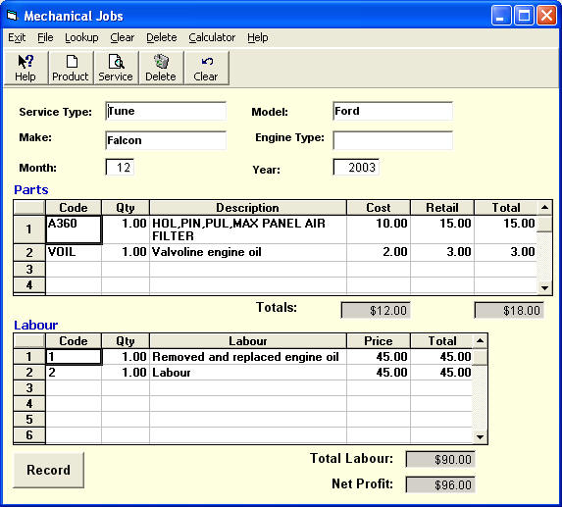Open the Calculator menu
Image resolution: width=562 pixels, height=507 pixels.
212,37
